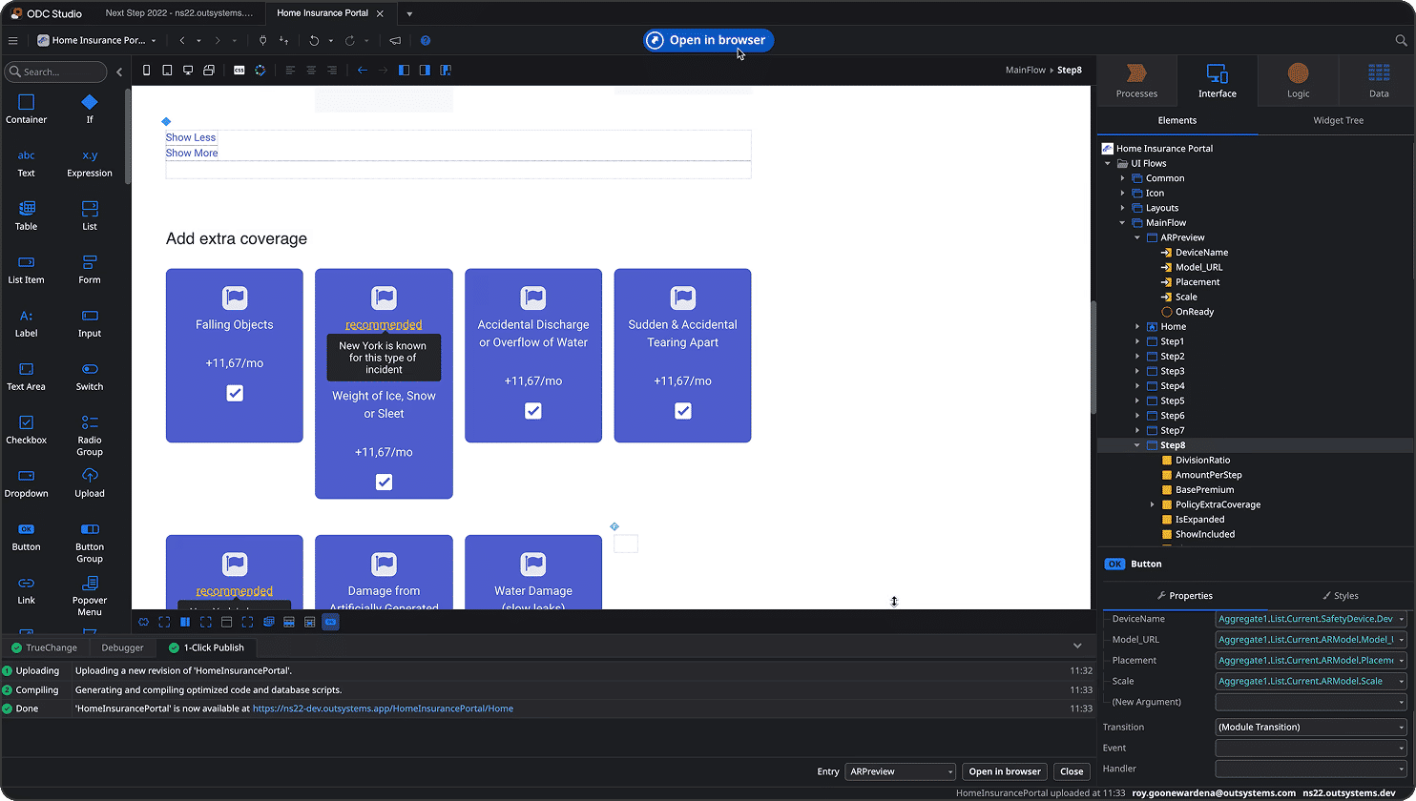
Task: Switch to the Widget Tree tab
Action: 1338,120
